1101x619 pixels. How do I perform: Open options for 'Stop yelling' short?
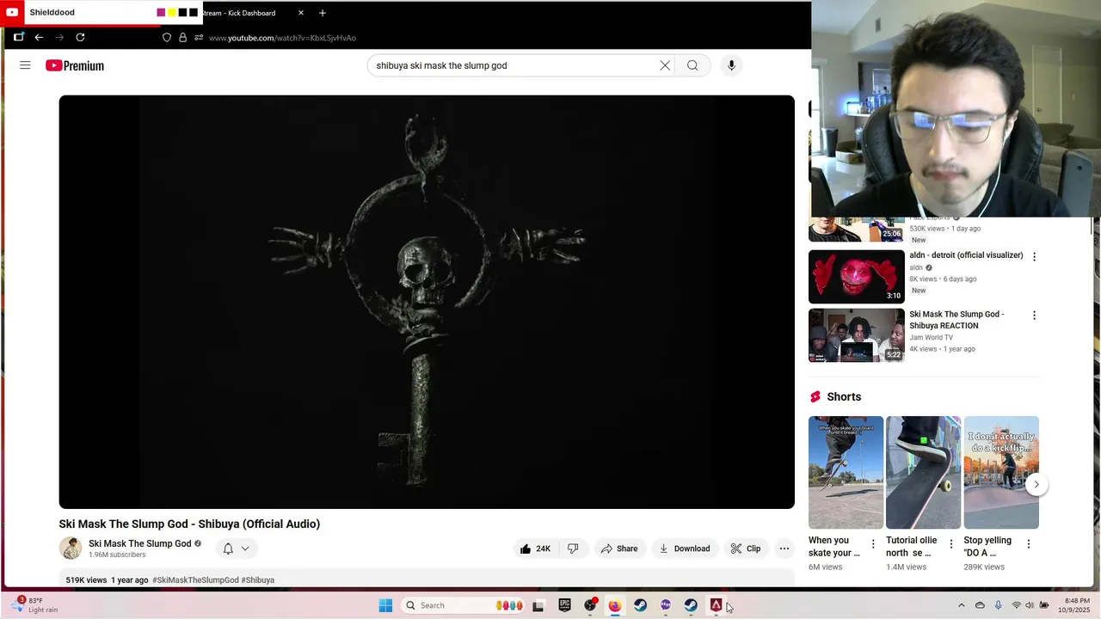tap(1028, 543)
